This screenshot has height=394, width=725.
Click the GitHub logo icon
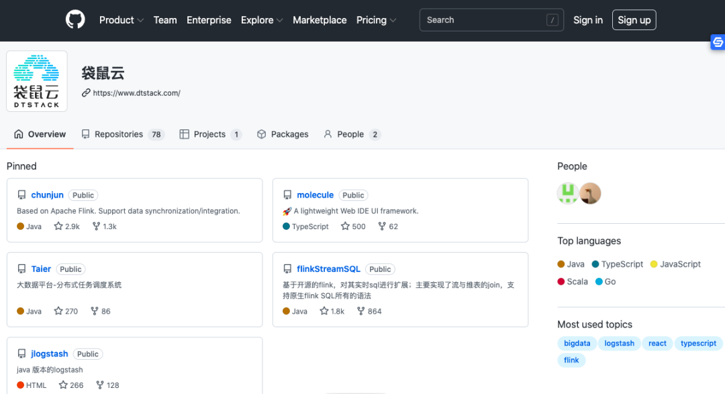pos(75,19)
